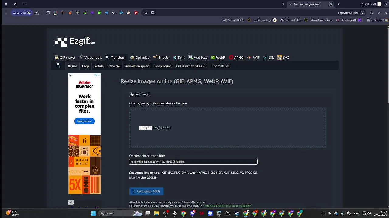The image size is (389, 218).
Task: Click the Adobe Illustrator ad artwork
Action: pyautogui.click(x=84, y=165)
